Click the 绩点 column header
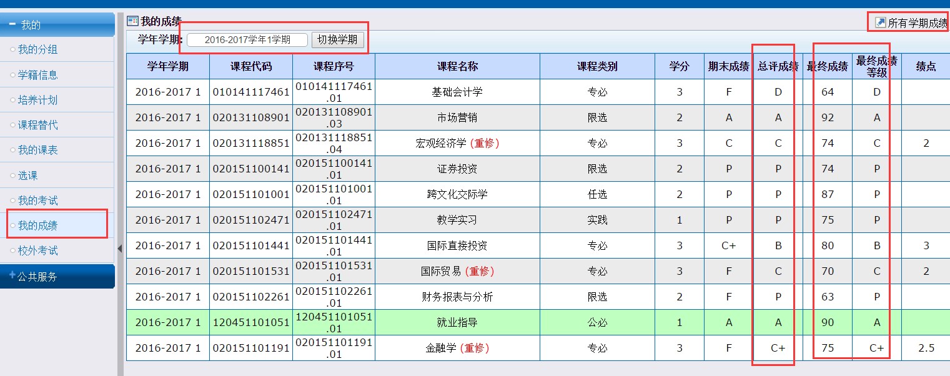 click(x=926, y=66)
